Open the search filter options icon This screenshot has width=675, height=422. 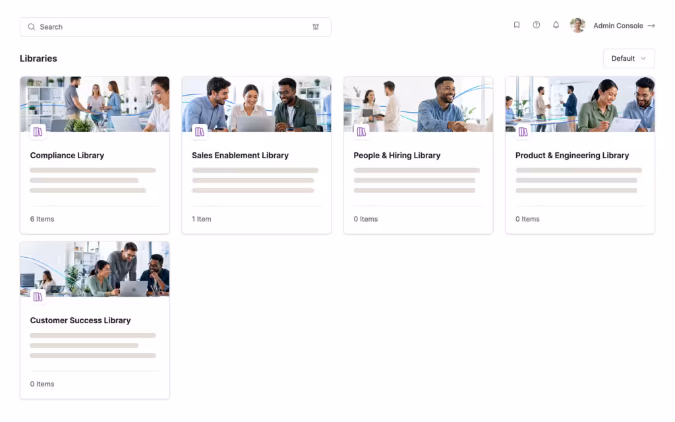pyautogui.click(x=316, y=26)
